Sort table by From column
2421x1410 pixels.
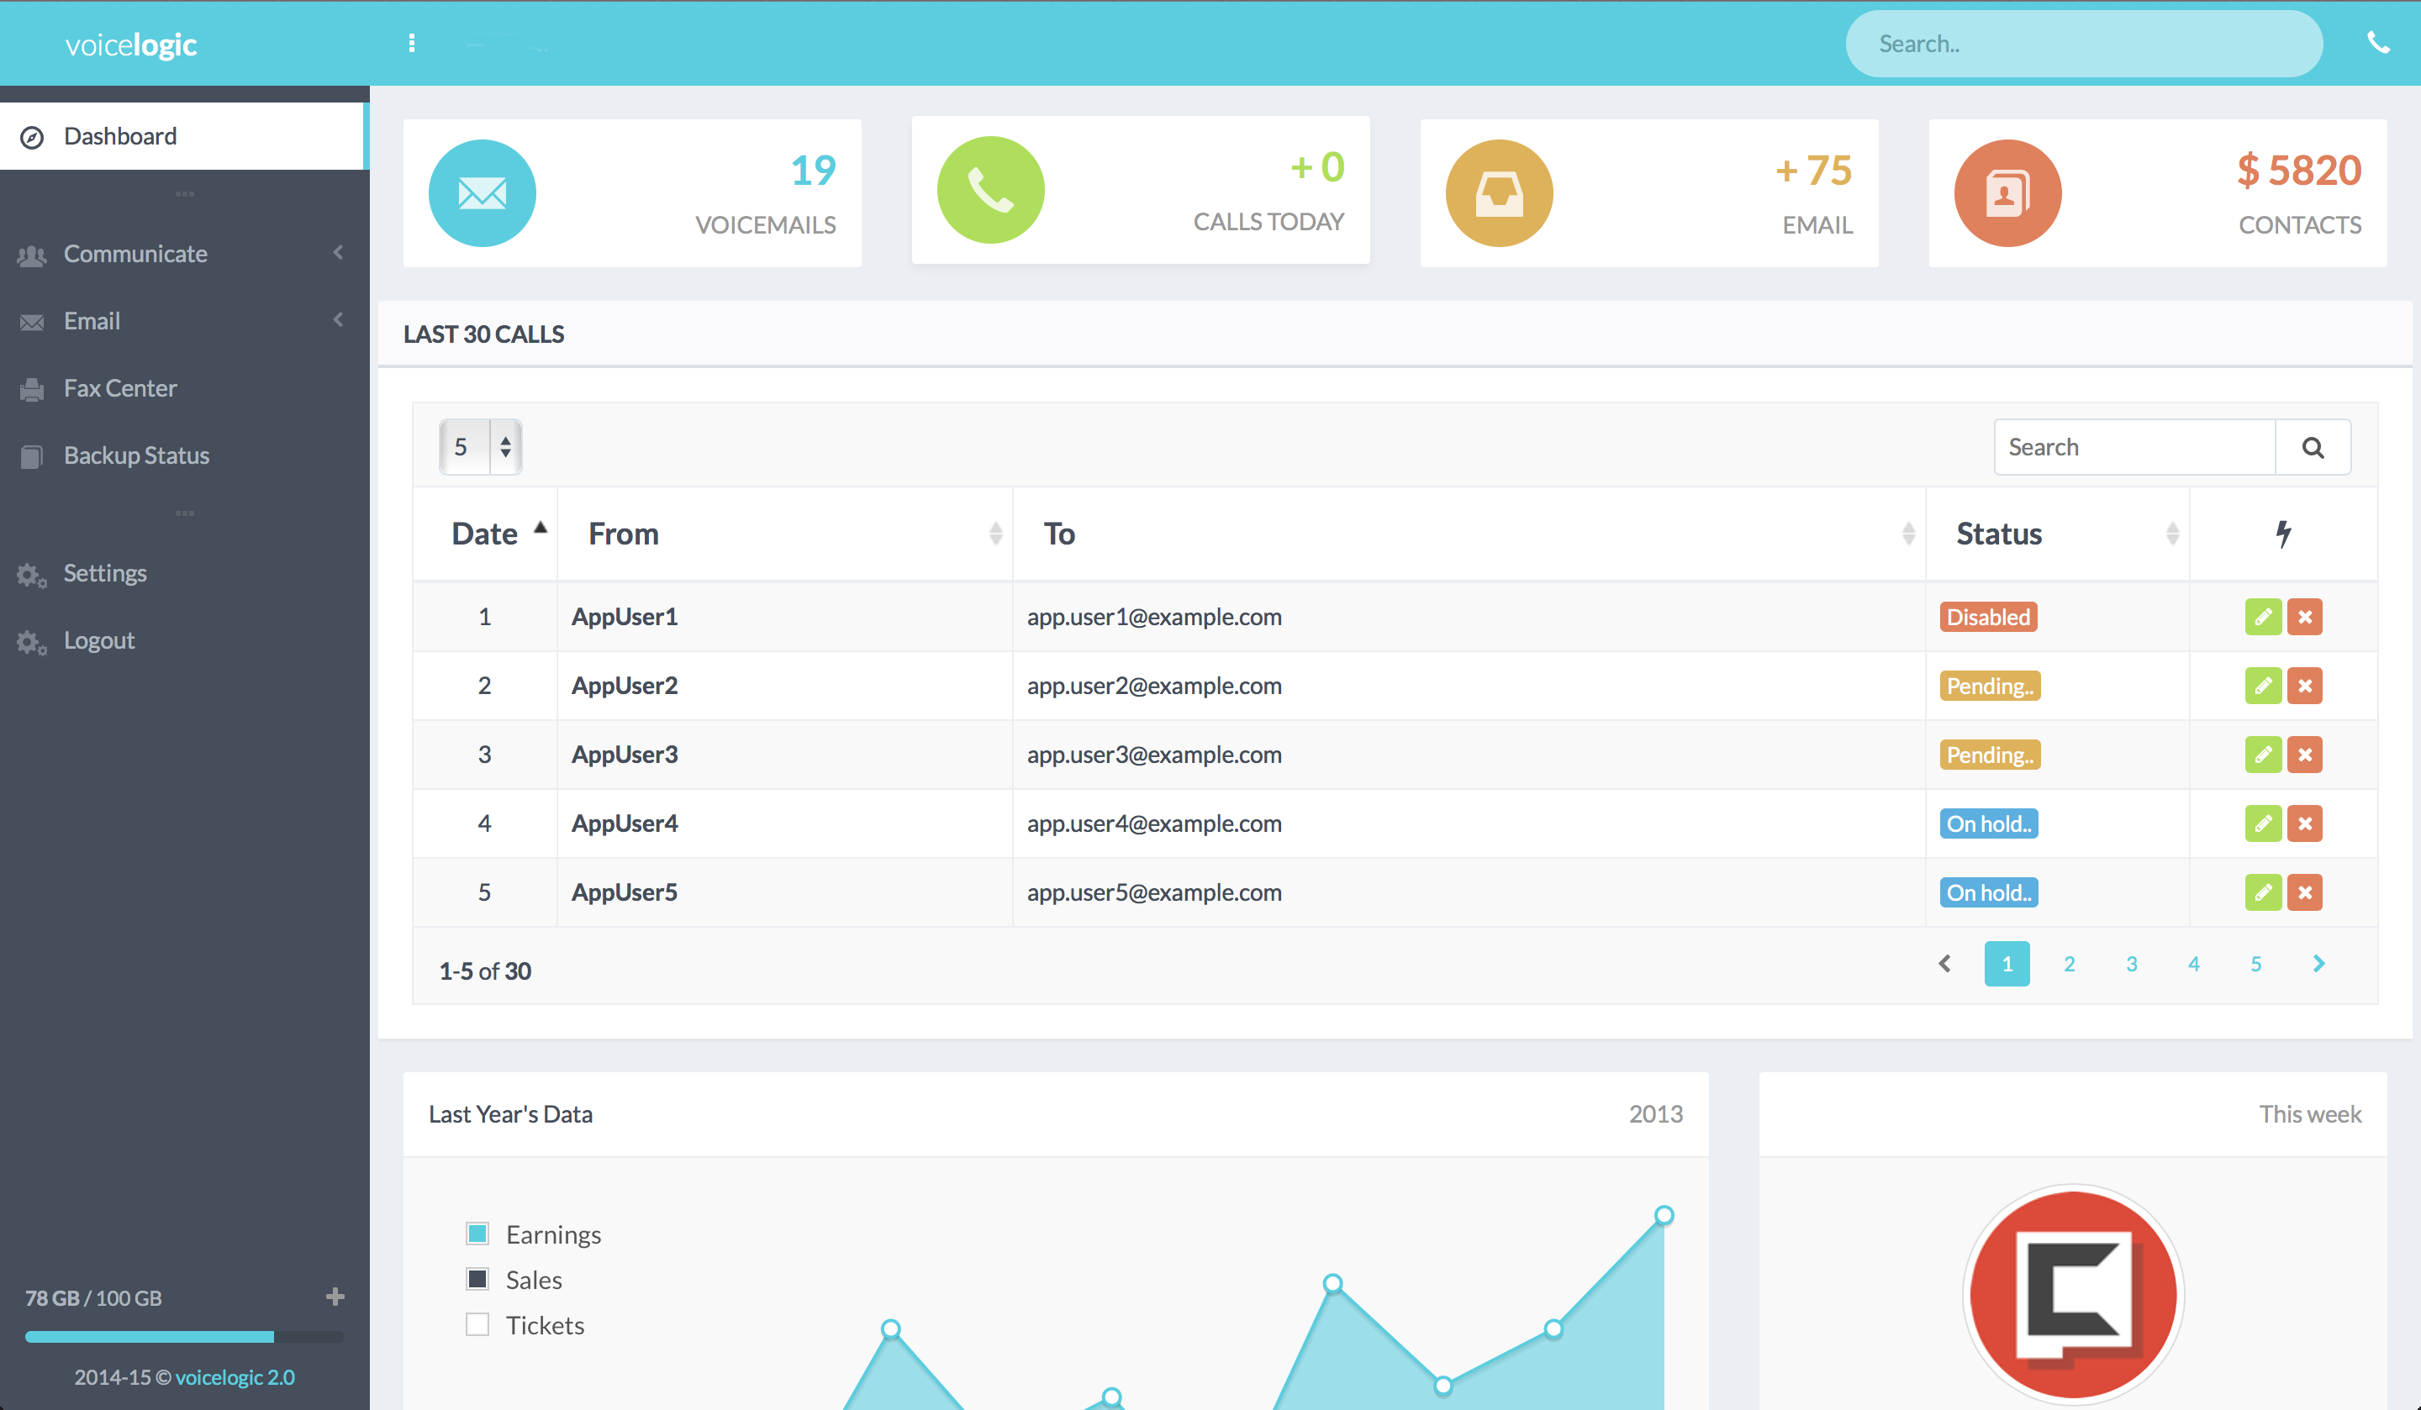coord(785,534)
